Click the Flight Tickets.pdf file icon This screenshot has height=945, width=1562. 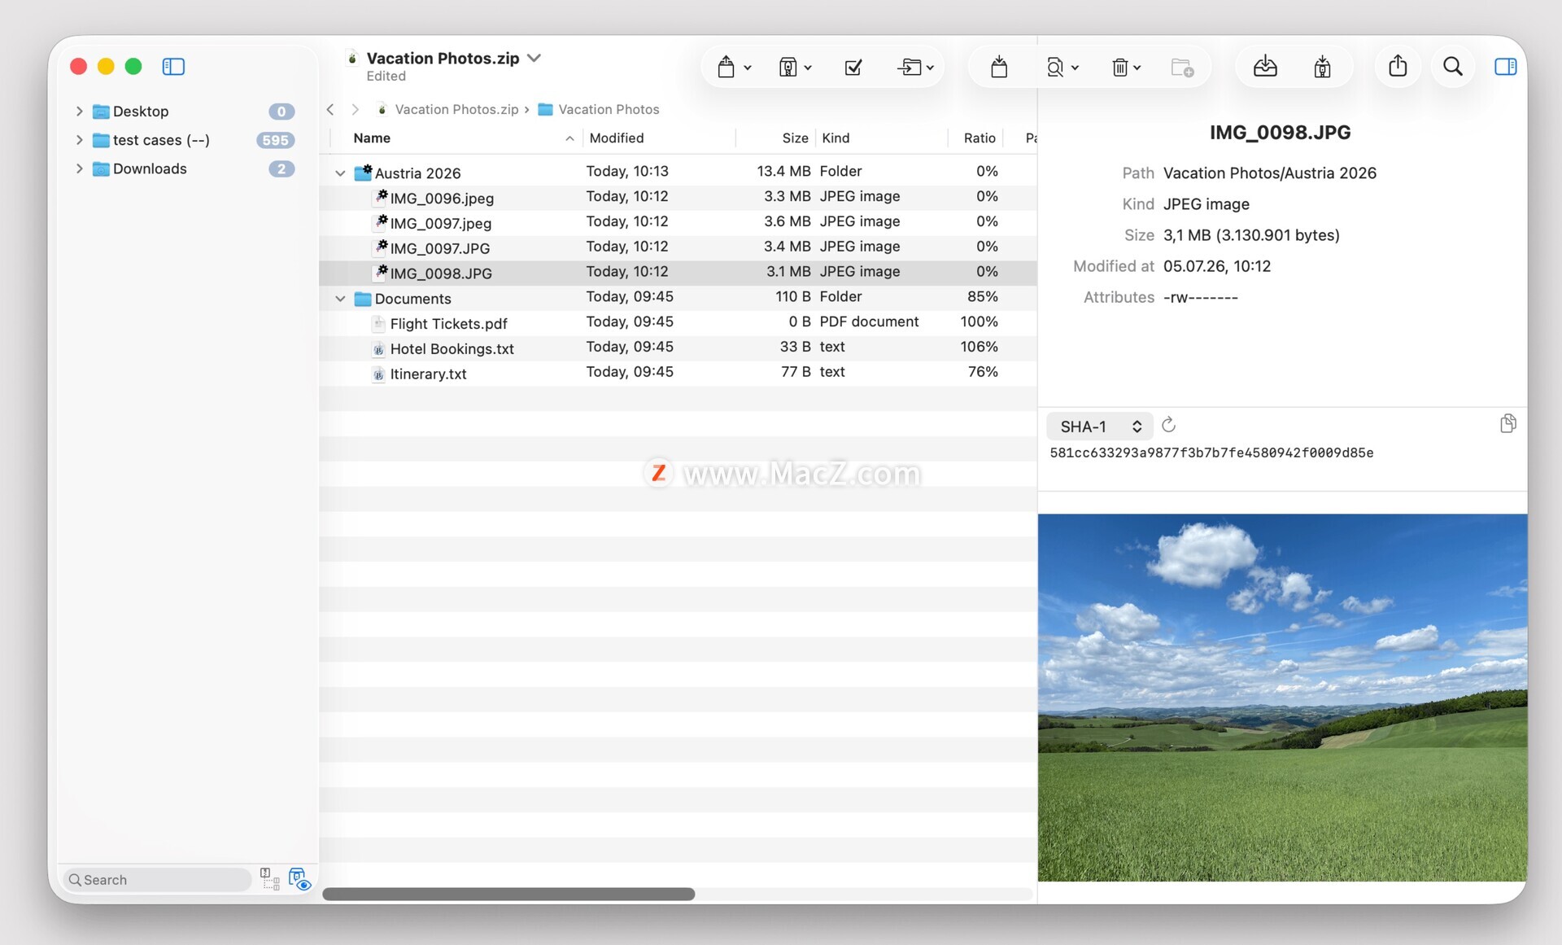click(x=378, y=324)
